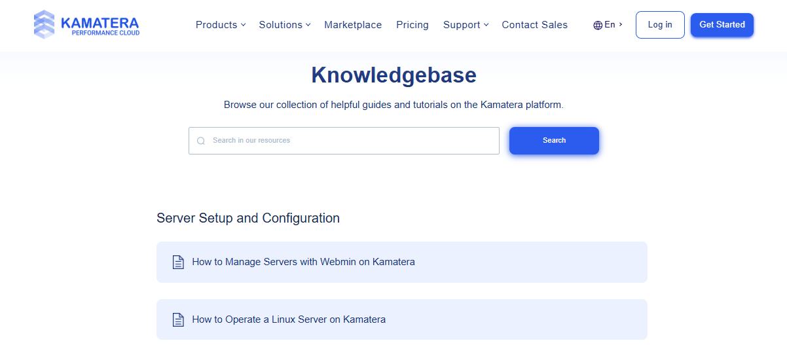Focus the Search in our resources field

coord(344,141)
